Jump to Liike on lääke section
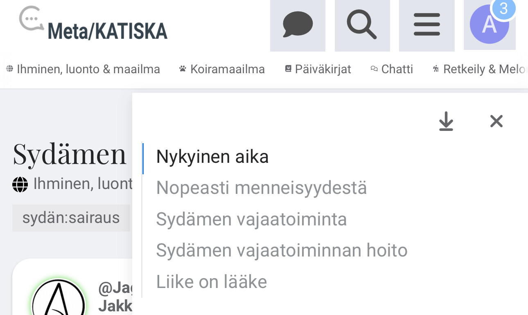Viewport: 528px width, 315px height. [x=211, y=282]
